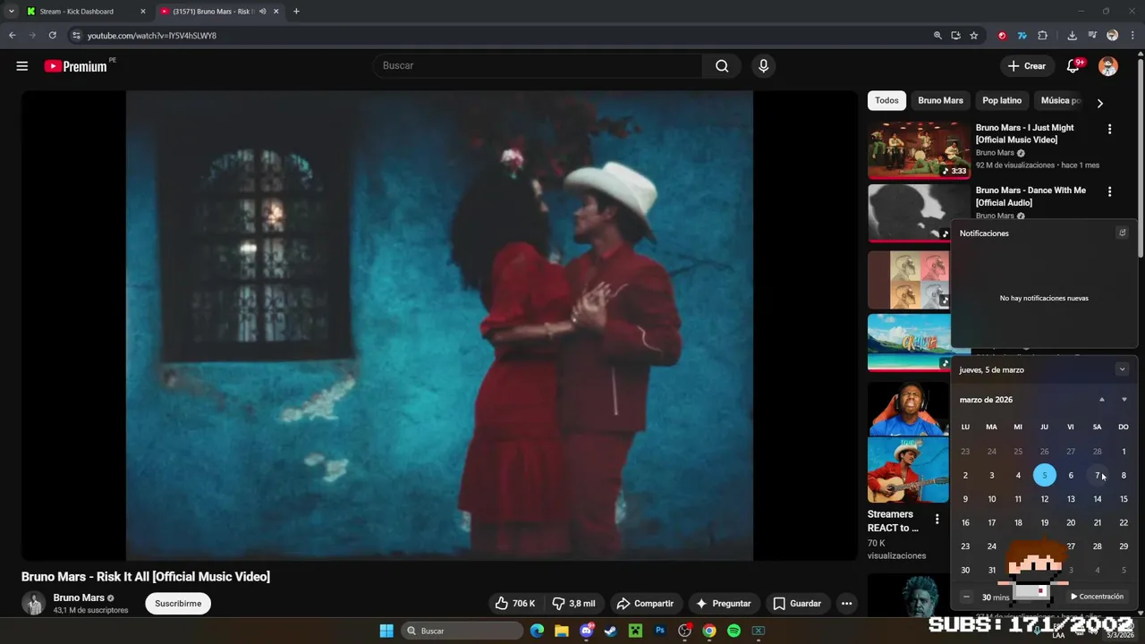
Task: Click the Preguntar button
Action: [x=723, y=604]
